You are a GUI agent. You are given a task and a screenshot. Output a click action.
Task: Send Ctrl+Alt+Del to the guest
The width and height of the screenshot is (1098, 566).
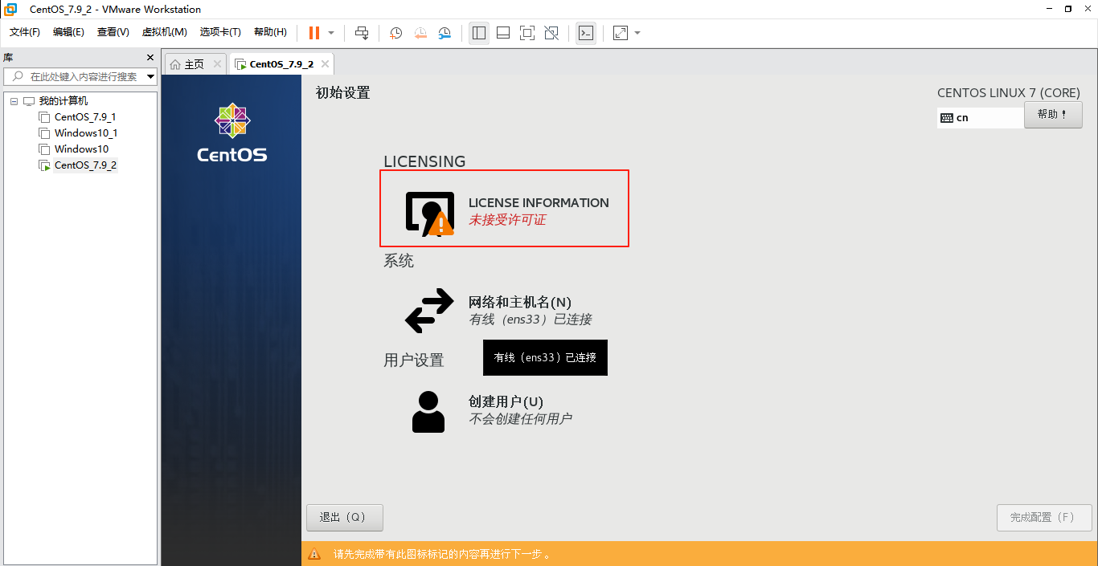click(362, 33)
